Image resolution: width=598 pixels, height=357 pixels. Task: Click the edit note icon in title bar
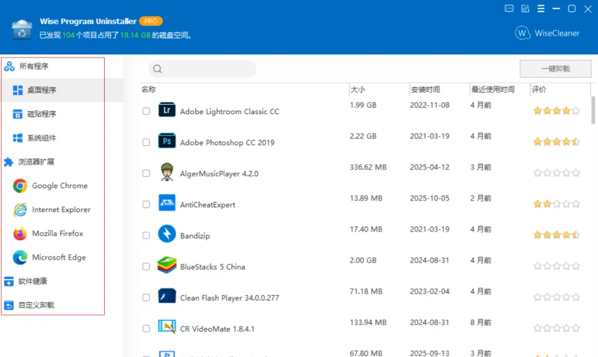525,9
